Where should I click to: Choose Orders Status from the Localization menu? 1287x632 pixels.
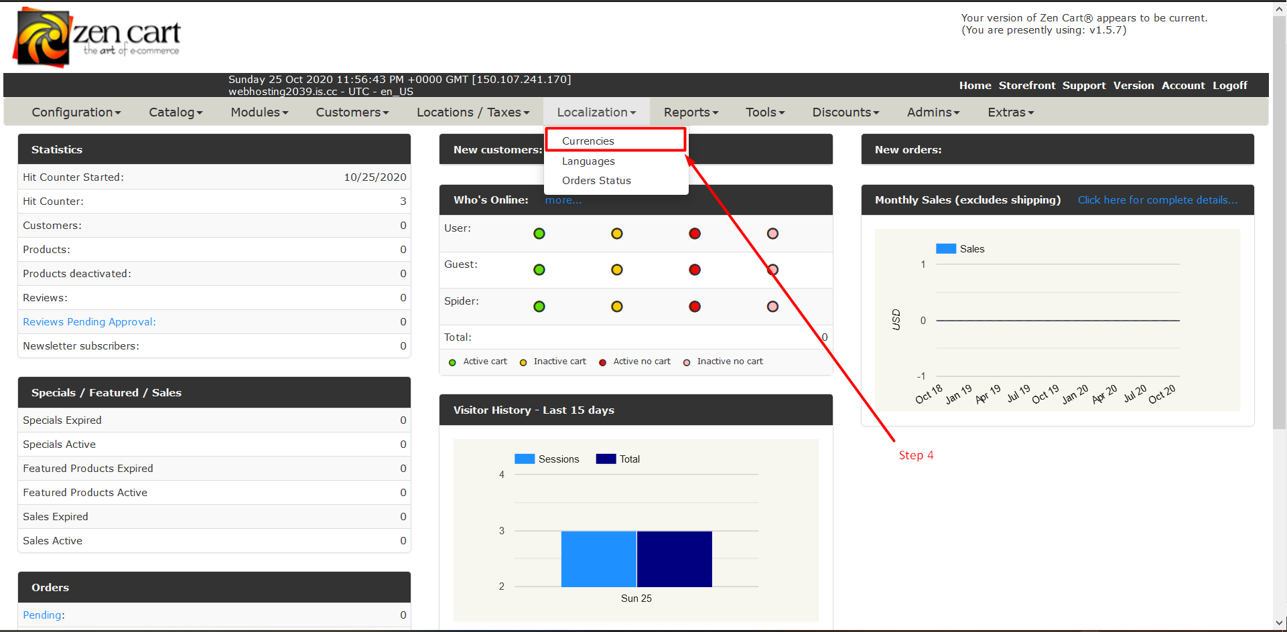(x=596, y=181)
